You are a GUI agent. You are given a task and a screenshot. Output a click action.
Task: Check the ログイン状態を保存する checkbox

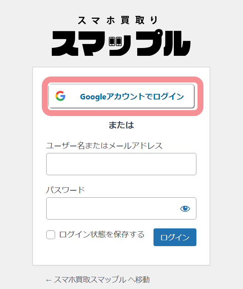(51, 235)
